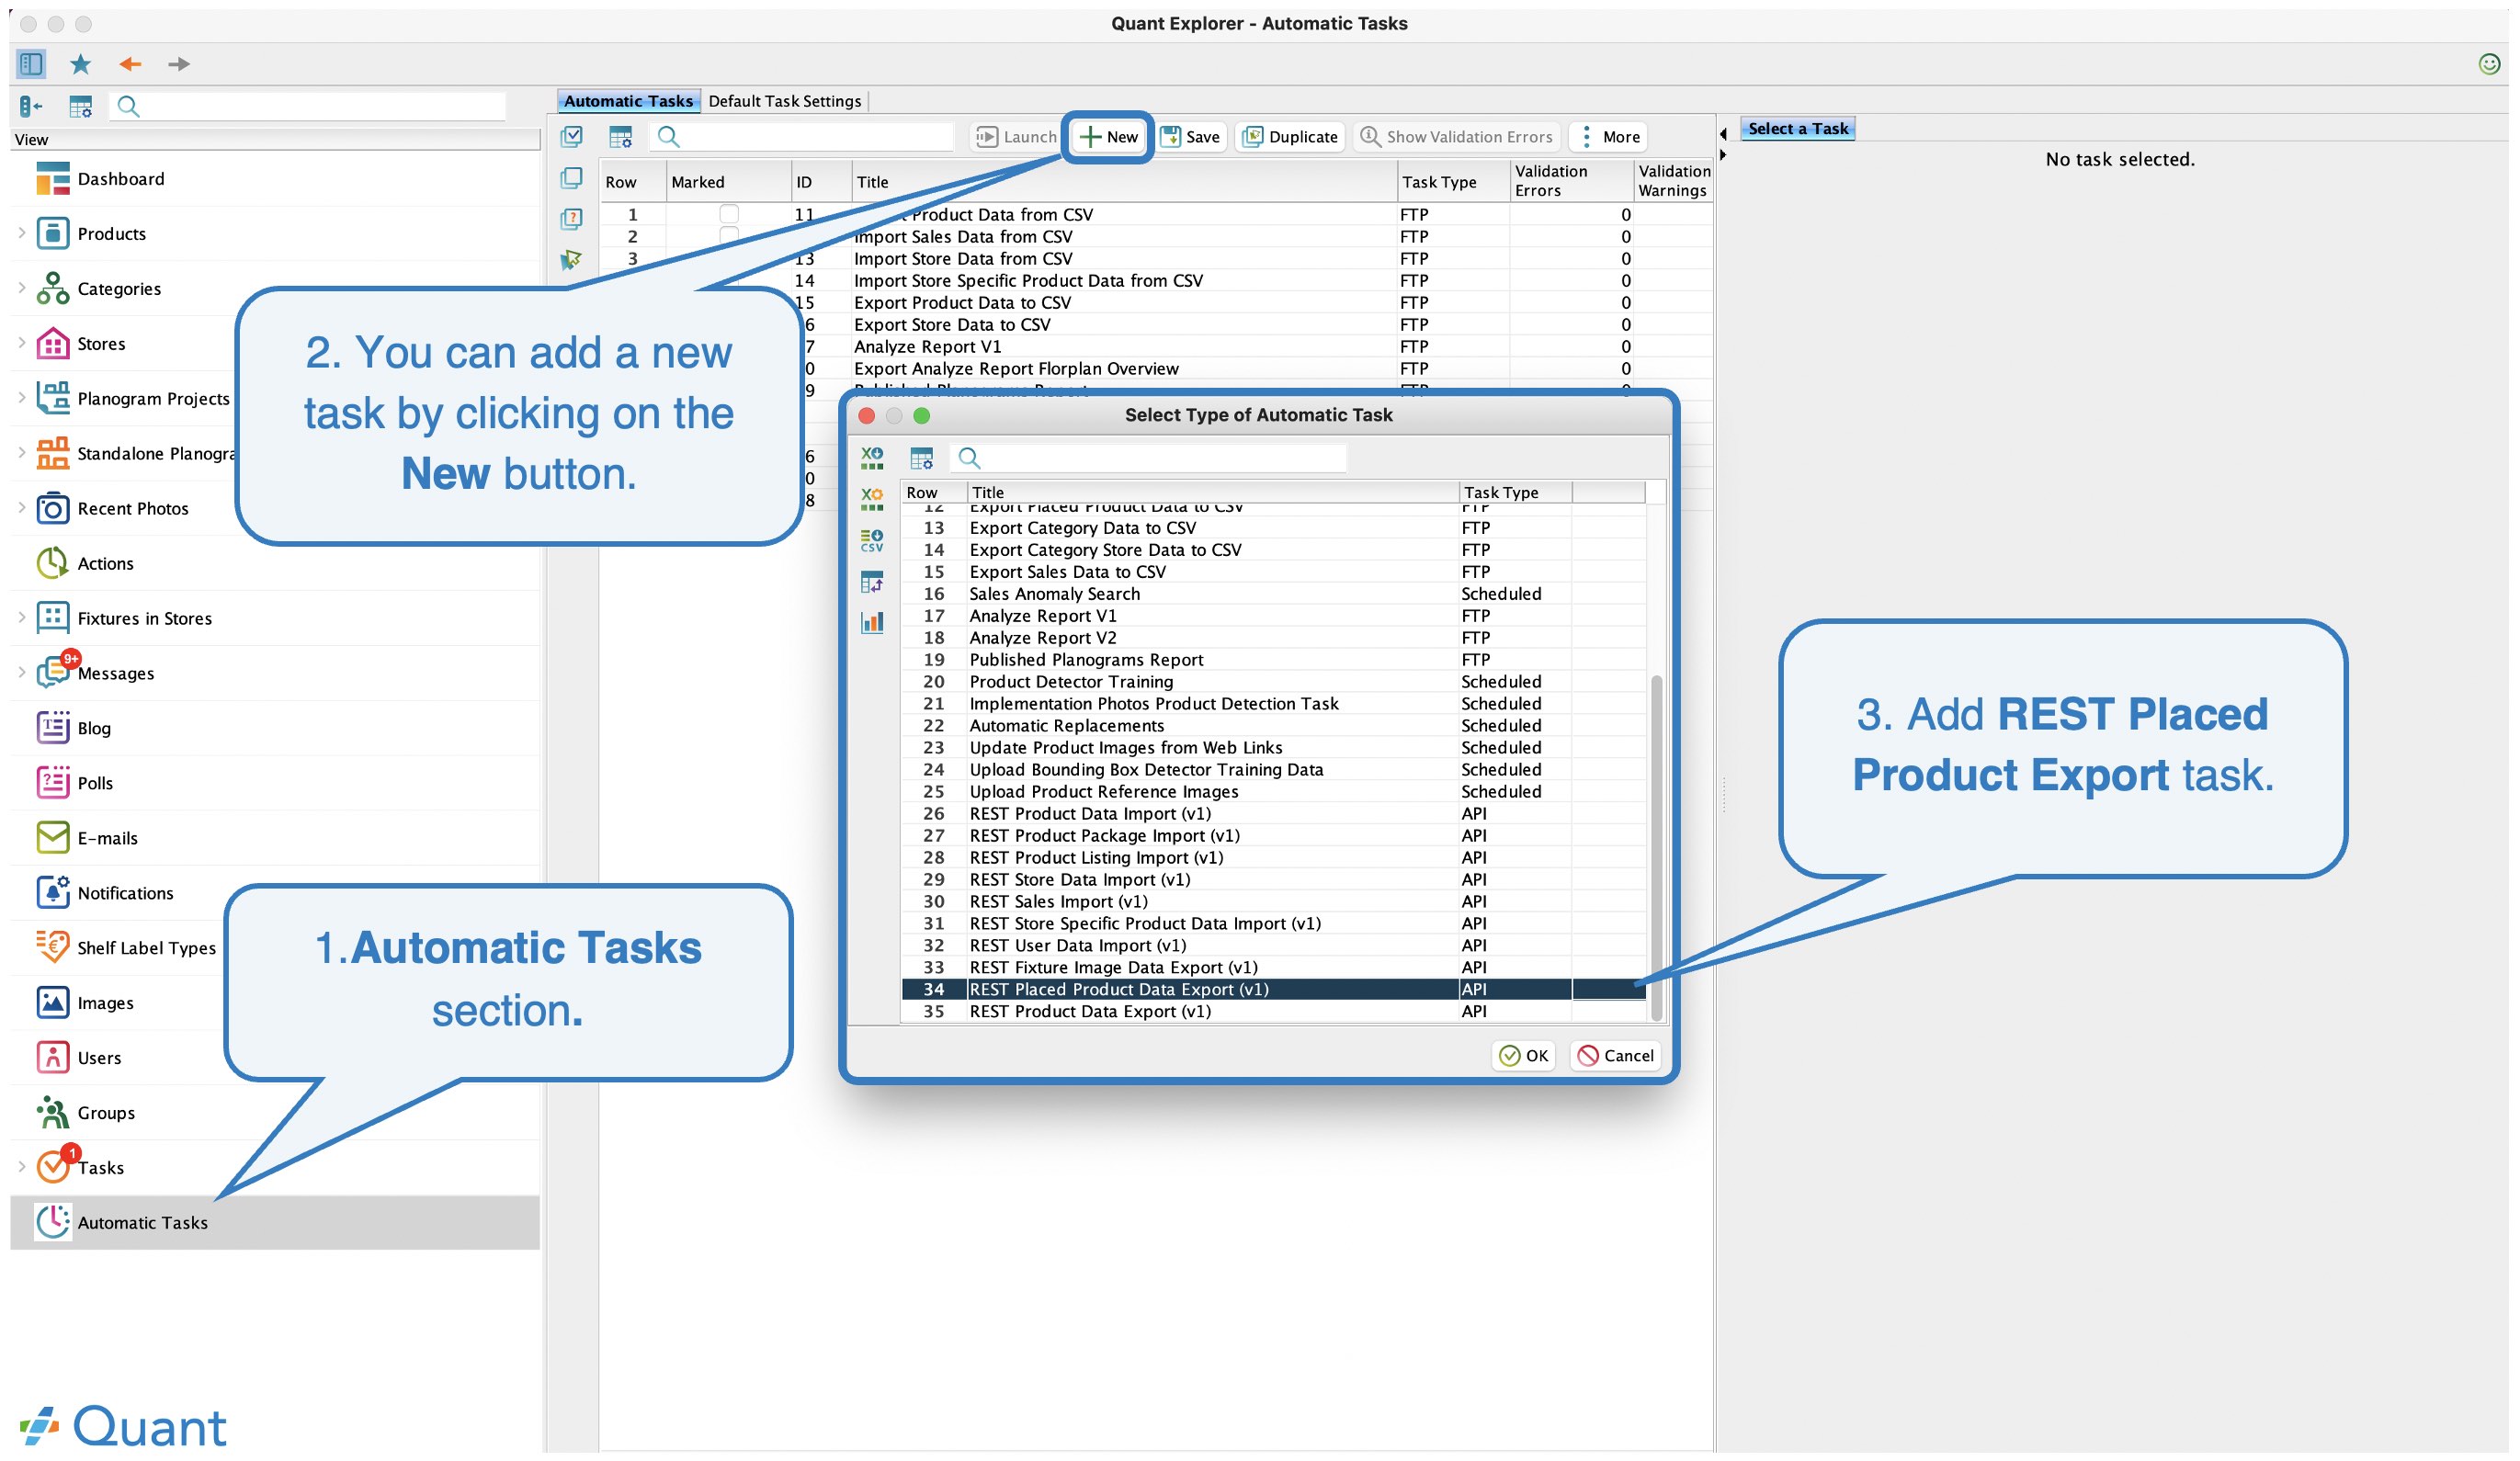2520x1461 pixels.
Task: Expand the Stores tree node
Action: [x=22, y=343]
